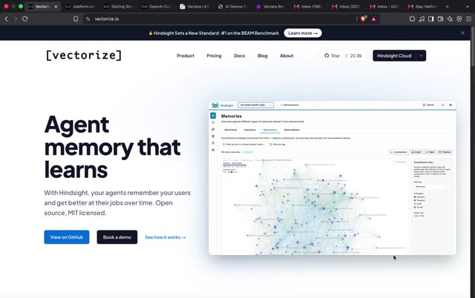Switch to the Vectara | # tab
Image resolution: width=475 pixels, height=298 pixels.
[194, 7]
